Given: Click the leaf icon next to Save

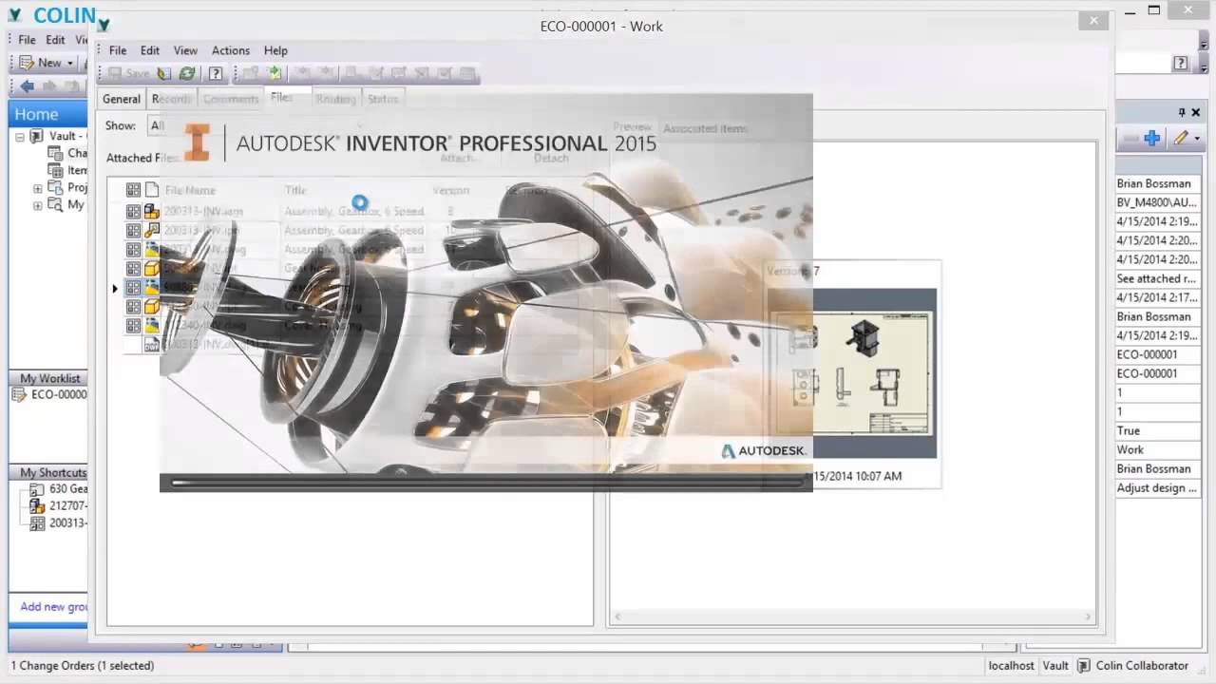Looking at the screenshot, I should coord(164,73).
